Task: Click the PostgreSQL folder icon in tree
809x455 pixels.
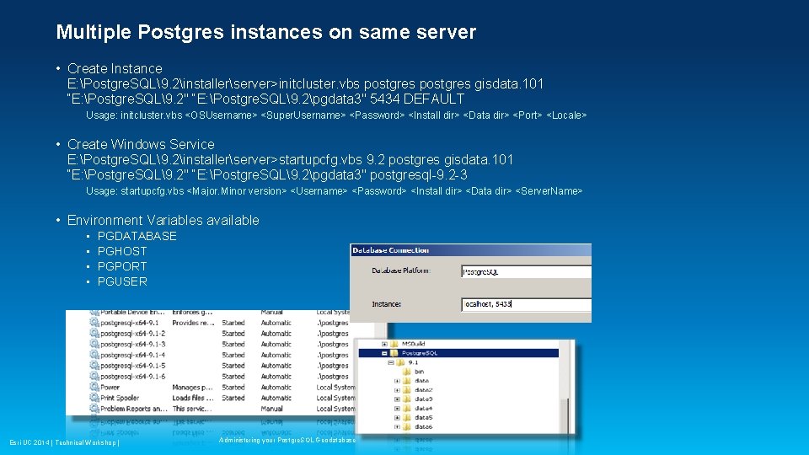Action: [x=394, y=353]
